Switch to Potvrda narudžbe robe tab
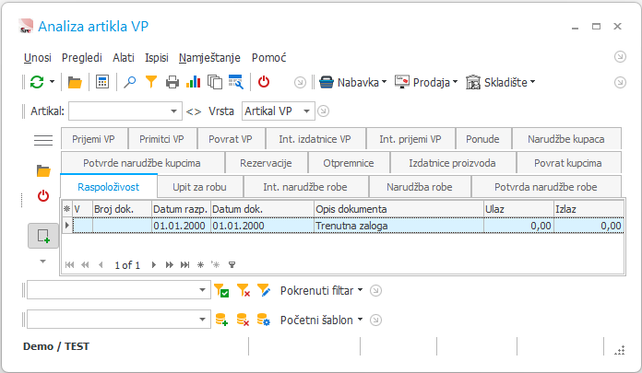This screenshot has height=373, width=642. coord(546,187)
